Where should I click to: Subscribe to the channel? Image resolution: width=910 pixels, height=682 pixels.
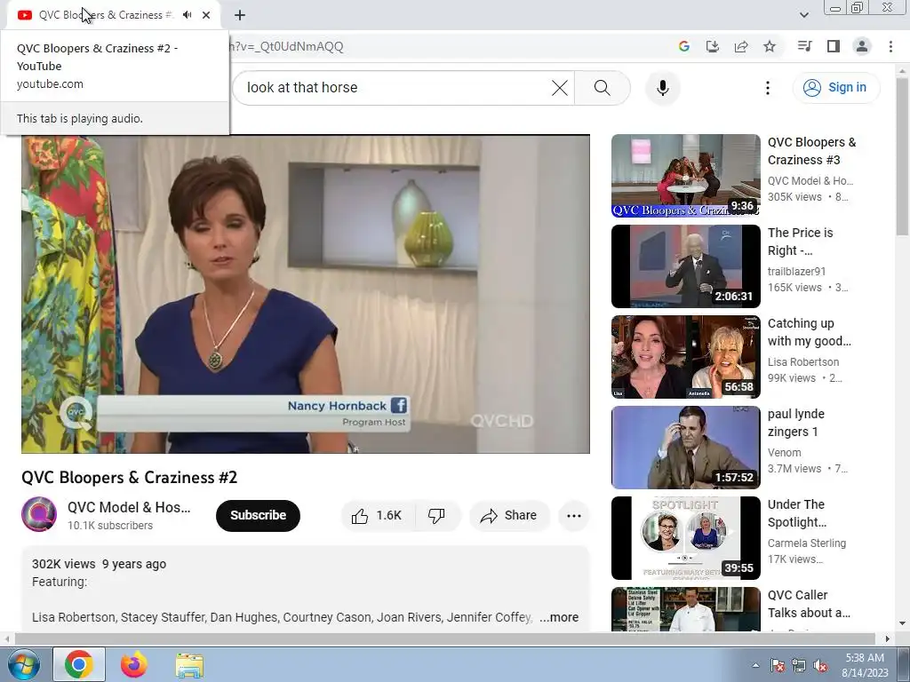pos(259,516)
